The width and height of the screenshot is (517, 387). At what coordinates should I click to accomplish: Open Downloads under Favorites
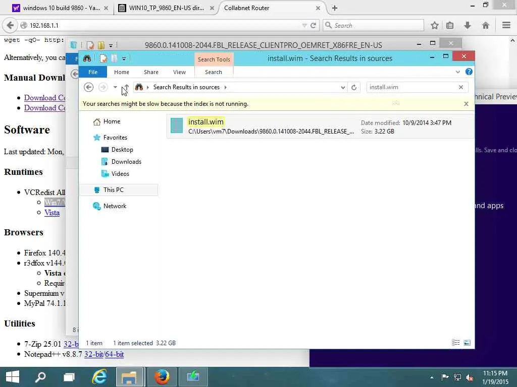[126, 162]
